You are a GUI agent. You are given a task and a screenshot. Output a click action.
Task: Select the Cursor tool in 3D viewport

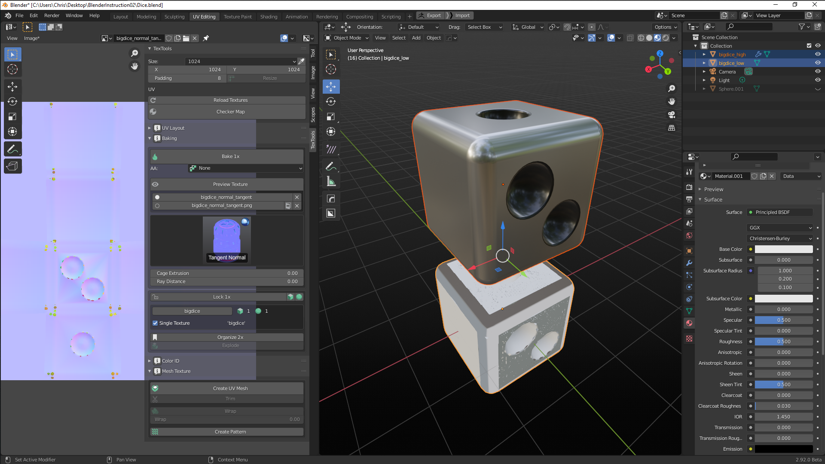click(x=331, y=69)
